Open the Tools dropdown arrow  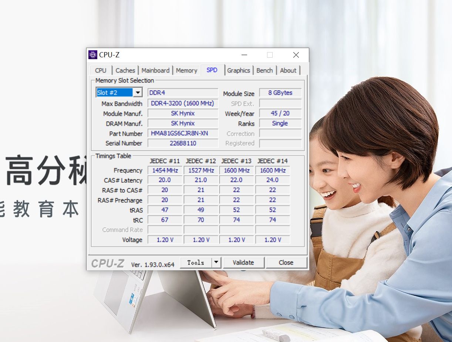pyautogui.click(x=216, y=263)
